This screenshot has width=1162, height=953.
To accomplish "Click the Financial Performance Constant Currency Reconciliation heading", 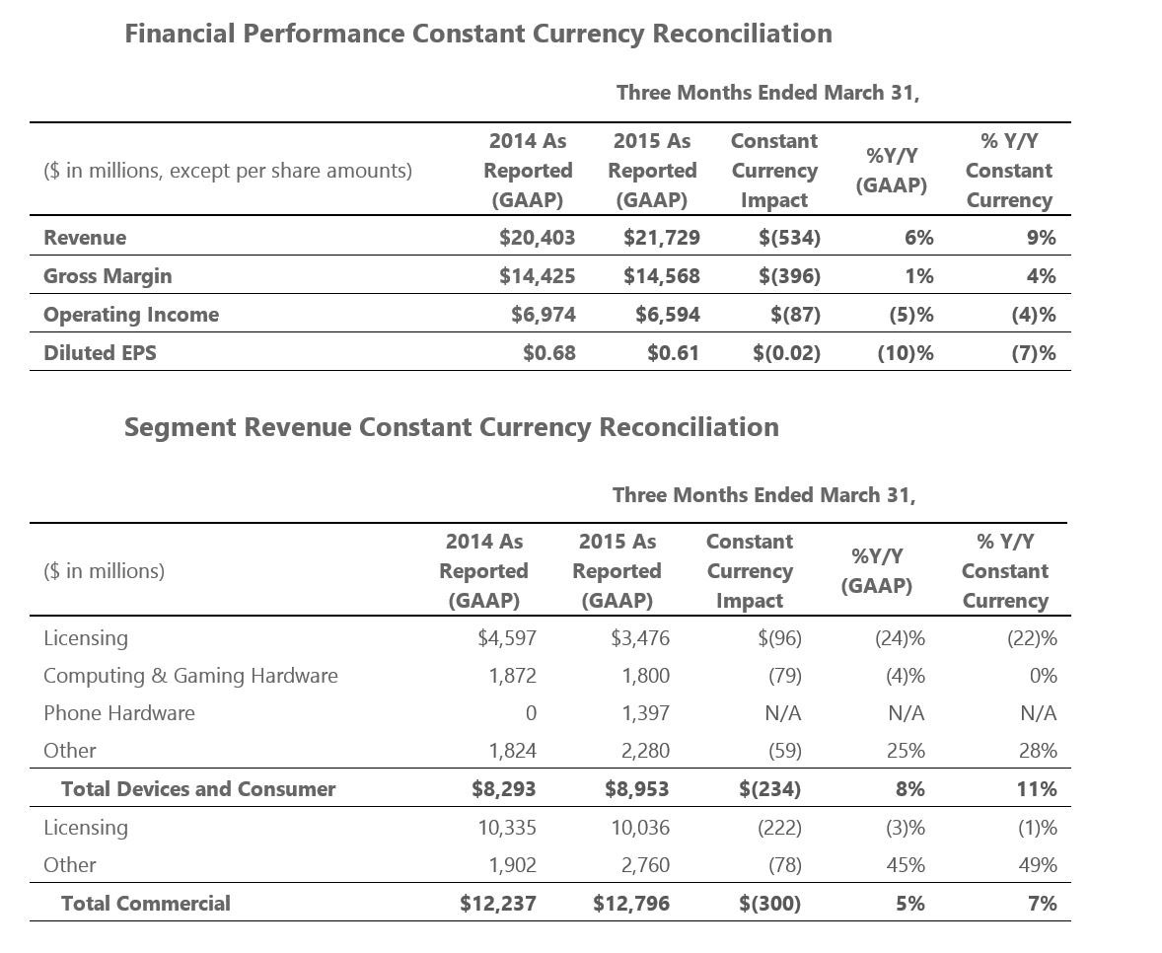I will tap(478, 35).
